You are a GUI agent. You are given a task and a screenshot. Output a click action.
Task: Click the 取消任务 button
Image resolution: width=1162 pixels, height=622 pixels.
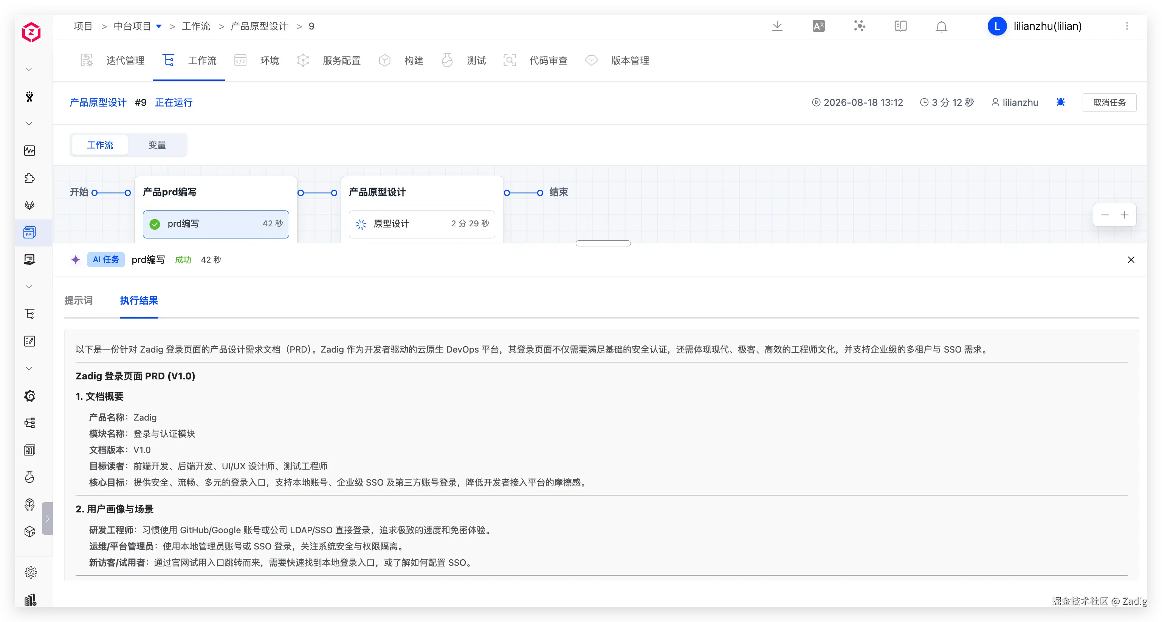pyautogui.click(x=1109, y=102)
